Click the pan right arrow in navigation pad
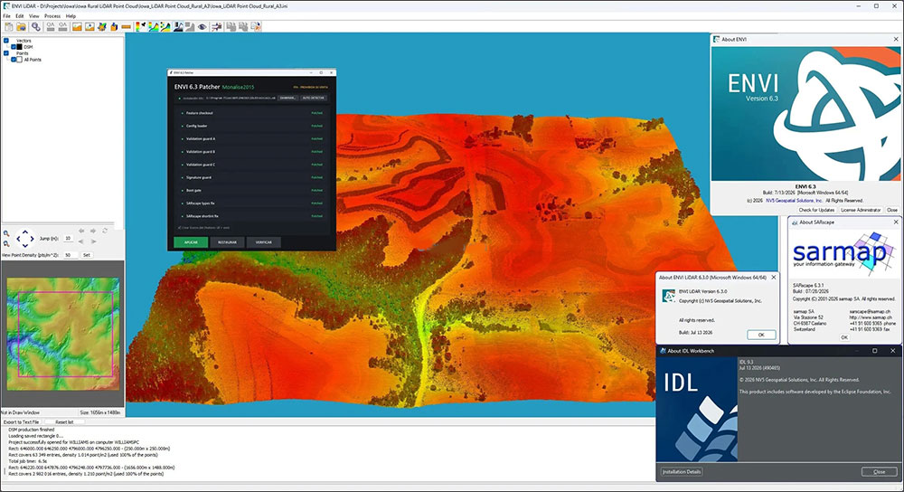Image resolution: width=904 pixels, height=492 pixels. pos(33,239)
